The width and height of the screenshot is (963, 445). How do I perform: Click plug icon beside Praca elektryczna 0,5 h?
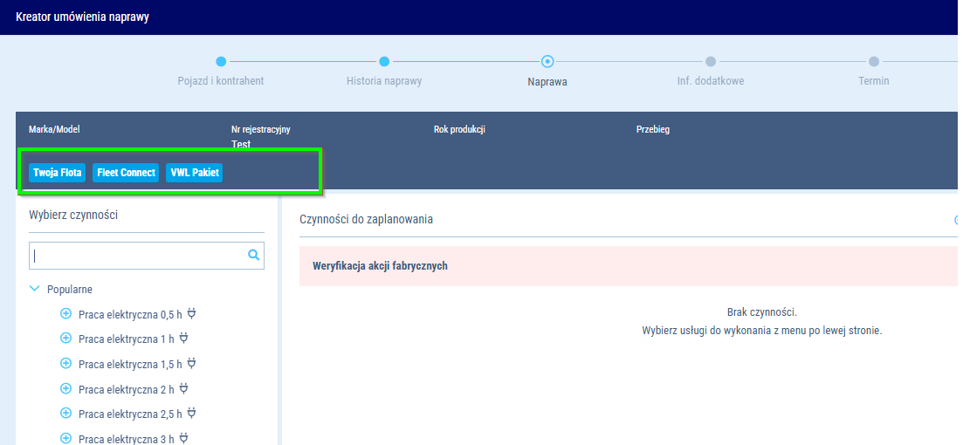coord(192,314)
